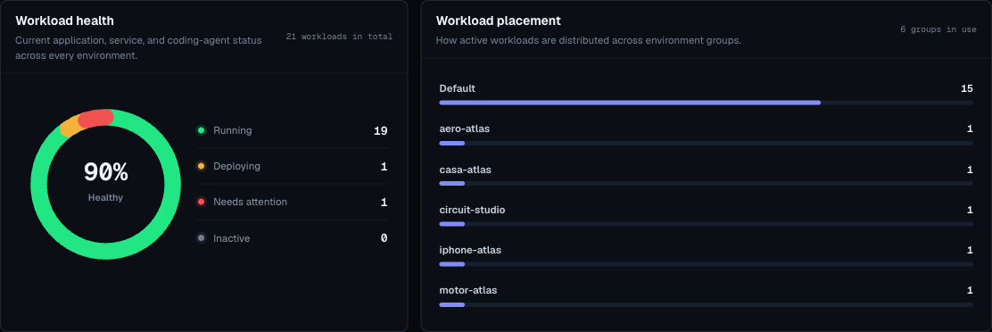The height and width of the screenshot is (332, 992).
Task: Click the red Needs attention status dot
Action: pyautogui.click(x=202, y=203)
